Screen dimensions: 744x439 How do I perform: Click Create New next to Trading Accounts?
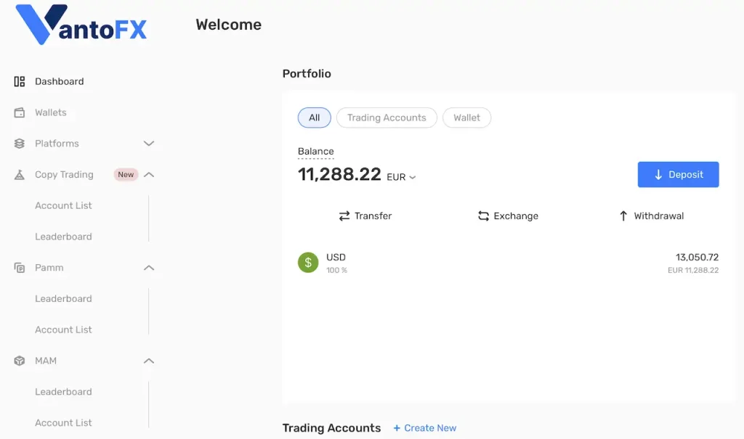(x=424, y=427)
